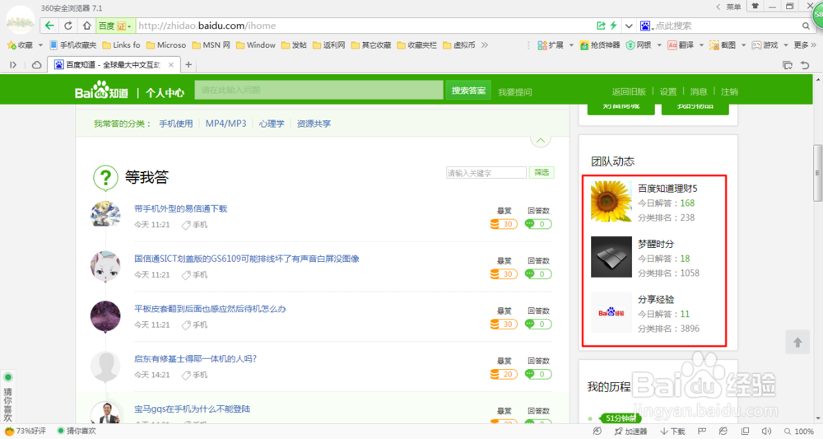Open 下载 downloads in status bar
Image resolution: width=823 pixels, height=439 pixels.
pos(672,431)
